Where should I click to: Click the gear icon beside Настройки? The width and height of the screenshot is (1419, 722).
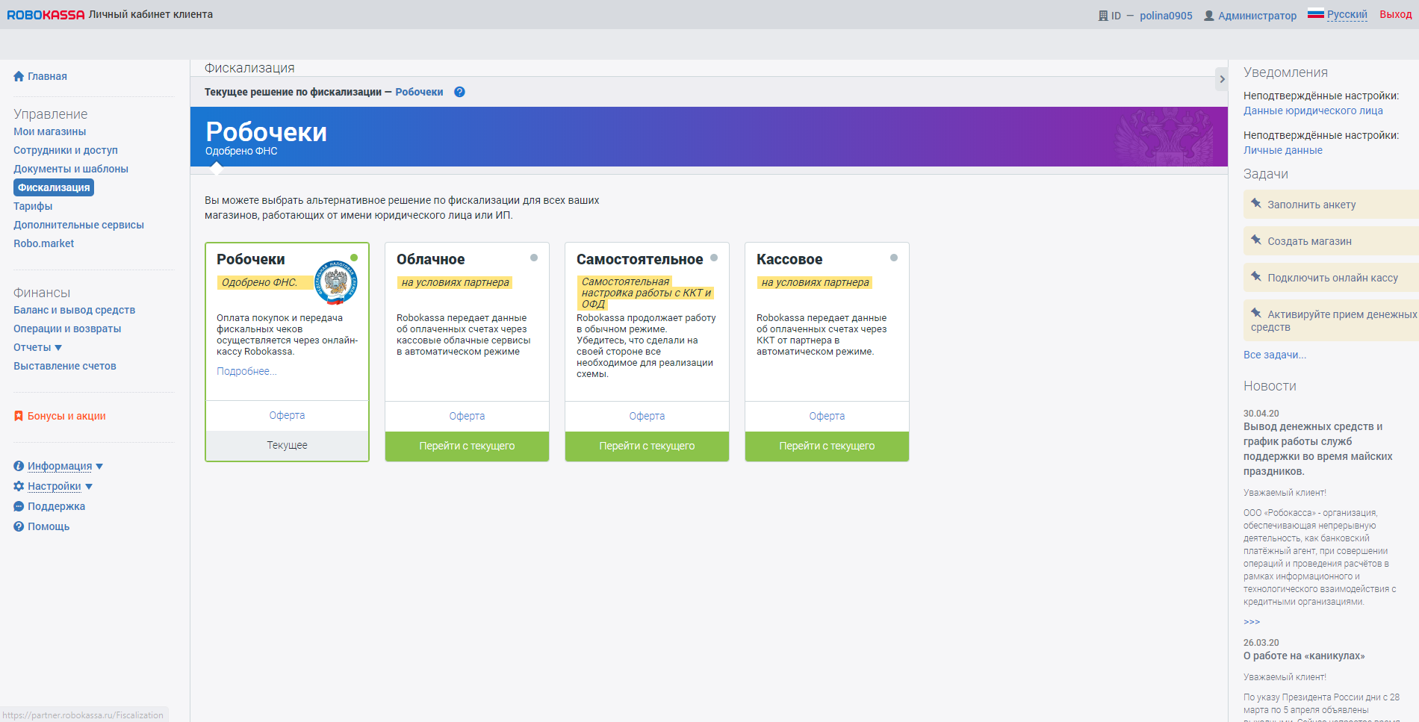click(x=19, y=486)
